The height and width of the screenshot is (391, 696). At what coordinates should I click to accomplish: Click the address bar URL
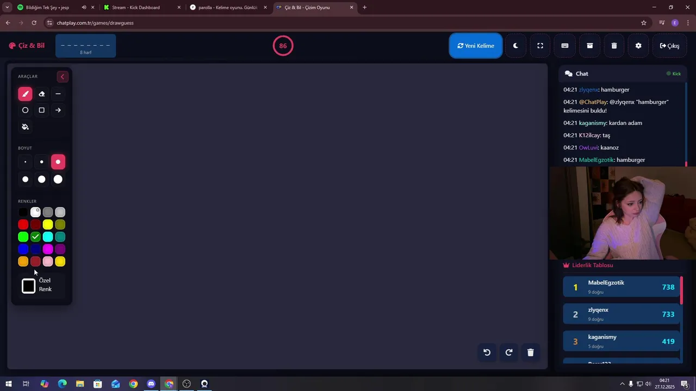tap(95, 23)
